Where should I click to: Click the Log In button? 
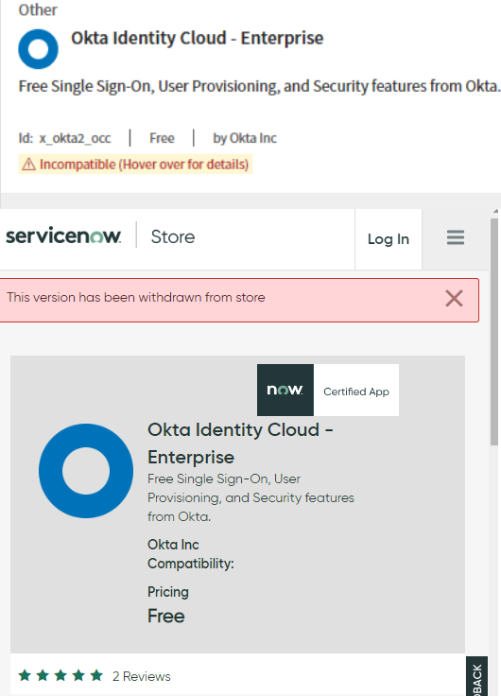(x=389, y=239)
